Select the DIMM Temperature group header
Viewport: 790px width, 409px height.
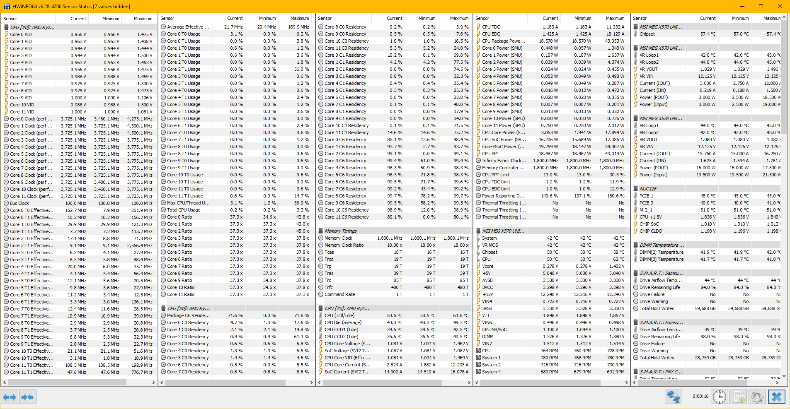[707, 245]
